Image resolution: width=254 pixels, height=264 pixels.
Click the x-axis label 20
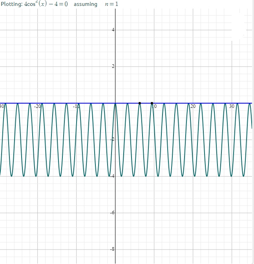(x=193, y=106)
